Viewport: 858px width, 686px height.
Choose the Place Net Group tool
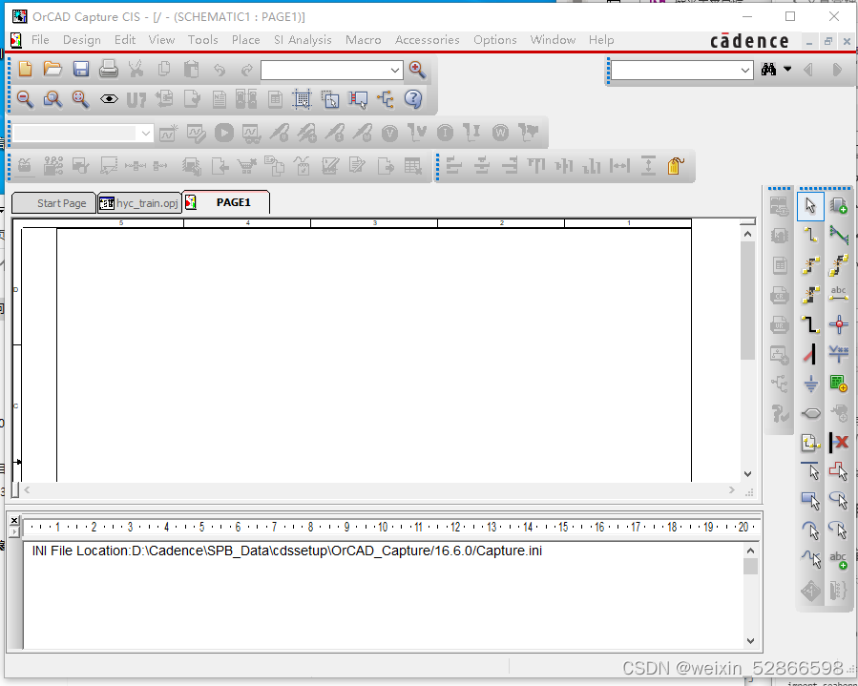pyautogui.click(x=838, y=236)
